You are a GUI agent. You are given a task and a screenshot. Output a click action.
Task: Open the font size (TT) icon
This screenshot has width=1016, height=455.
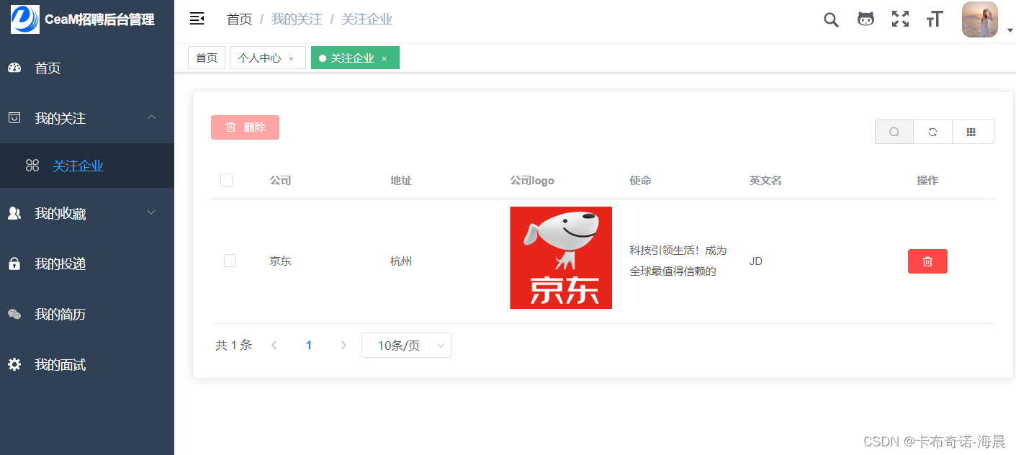(935, 19)
